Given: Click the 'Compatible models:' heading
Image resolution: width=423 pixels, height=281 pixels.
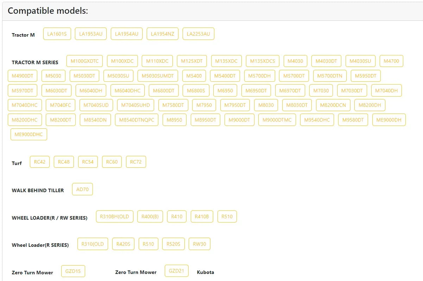Looking at the screenshot, I should (48, 11).
